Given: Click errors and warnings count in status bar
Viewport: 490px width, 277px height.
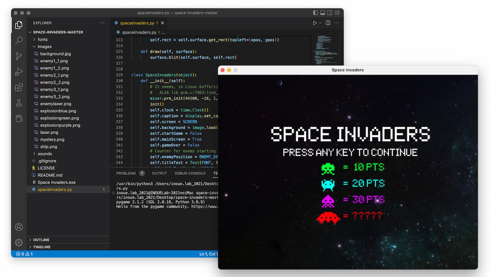Looking at the screenshot, I should (x=24, y=254).
